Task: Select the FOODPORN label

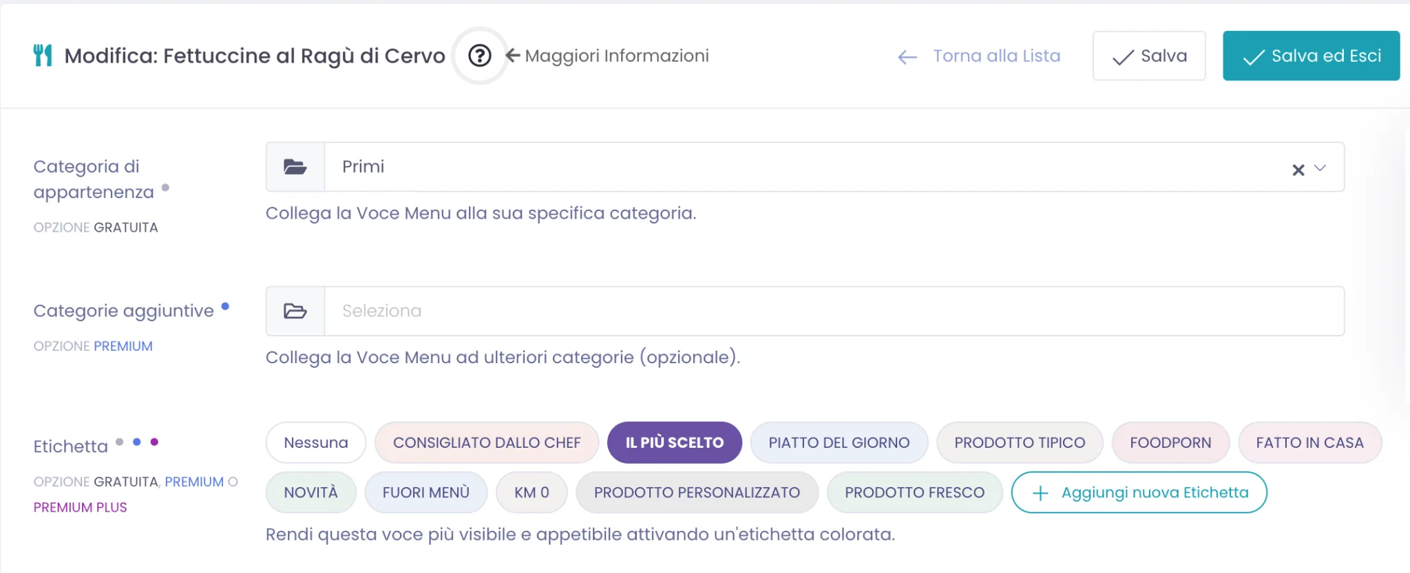Action: tap(1170, 442)
